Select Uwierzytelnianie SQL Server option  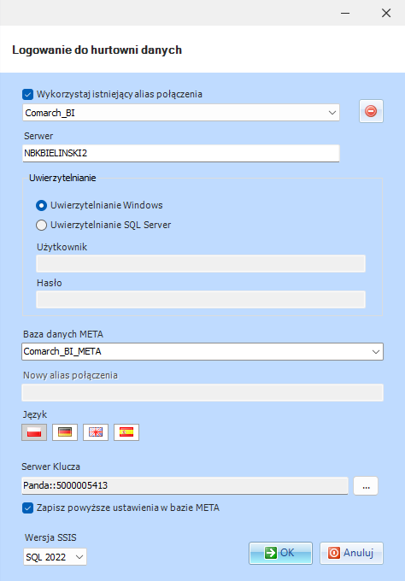click(41, 225)
